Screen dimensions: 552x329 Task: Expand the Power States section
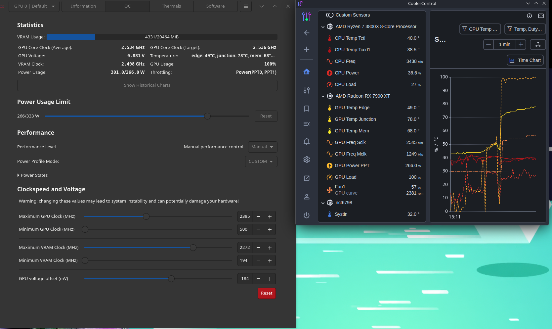tap(33, 175)
